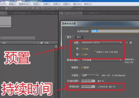Screen dimensions: 139x98
Task: Open the composition viewer tab dropdown arrow
Action: [78, 13]
